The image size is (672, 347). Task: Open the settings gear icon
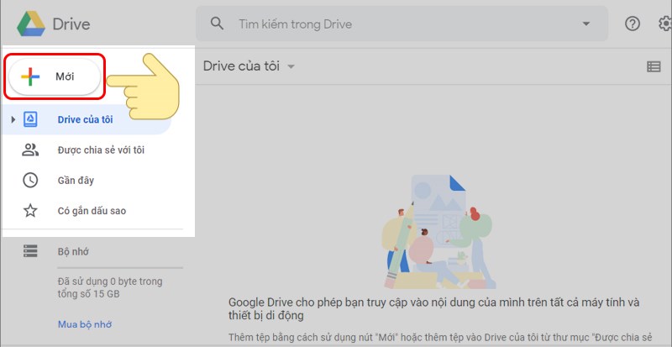[665, 24]
